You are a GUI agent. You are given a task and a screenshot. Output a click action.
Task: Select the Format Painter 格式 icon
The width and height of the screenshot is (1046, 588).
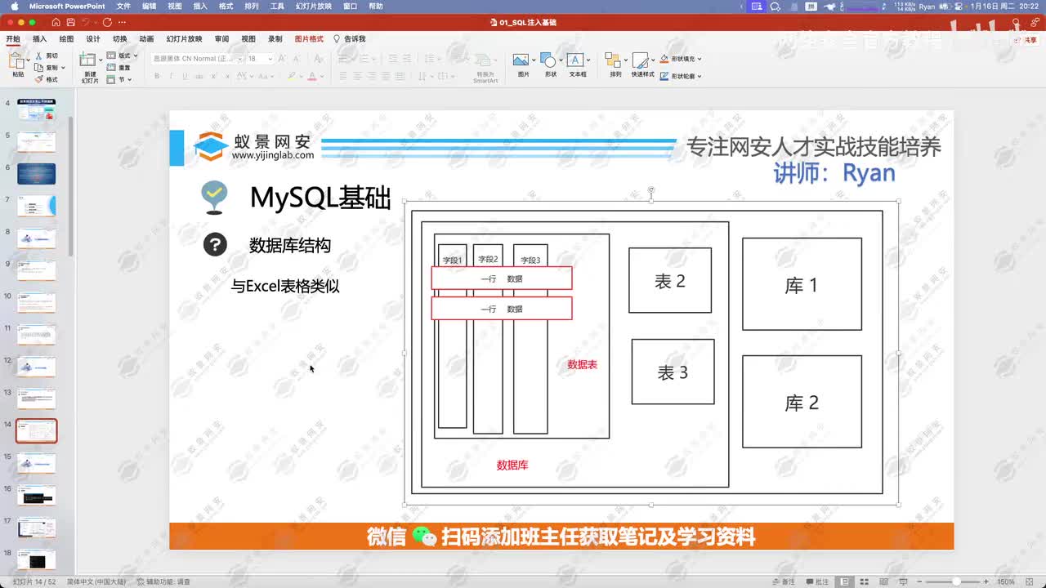(x=38, y=79)
